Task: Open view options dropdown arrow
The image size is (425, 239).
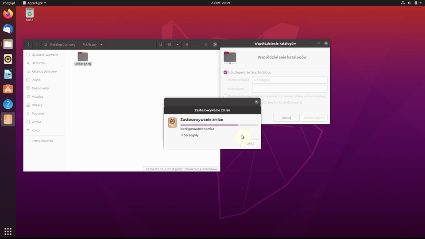Action: 178,44
